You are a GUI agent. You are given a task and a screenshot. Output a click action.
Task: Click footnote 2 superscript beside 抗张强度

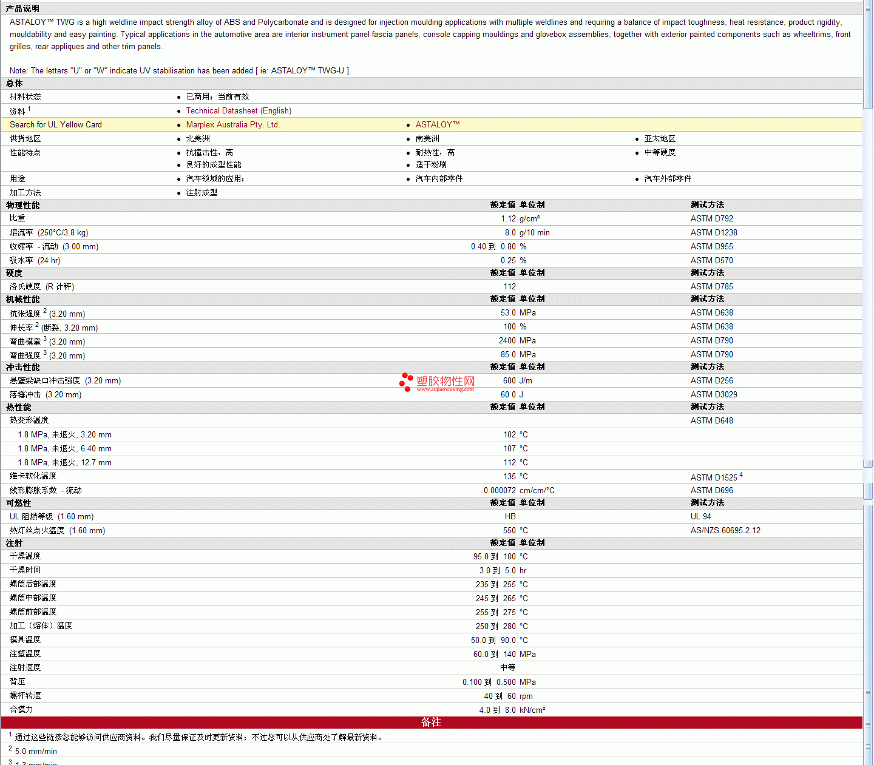[45, 311]
